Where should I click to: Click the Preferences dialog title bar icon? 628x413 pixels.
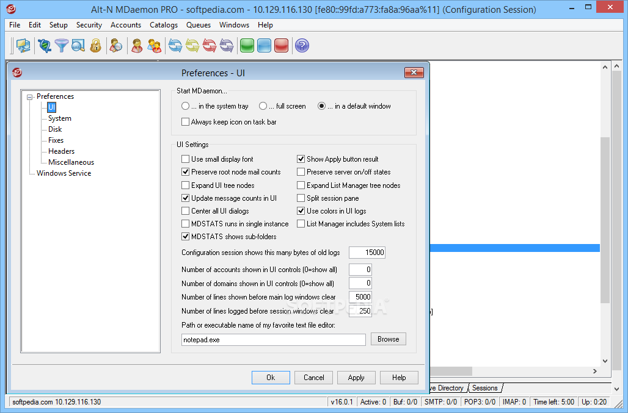click(17, 73)
